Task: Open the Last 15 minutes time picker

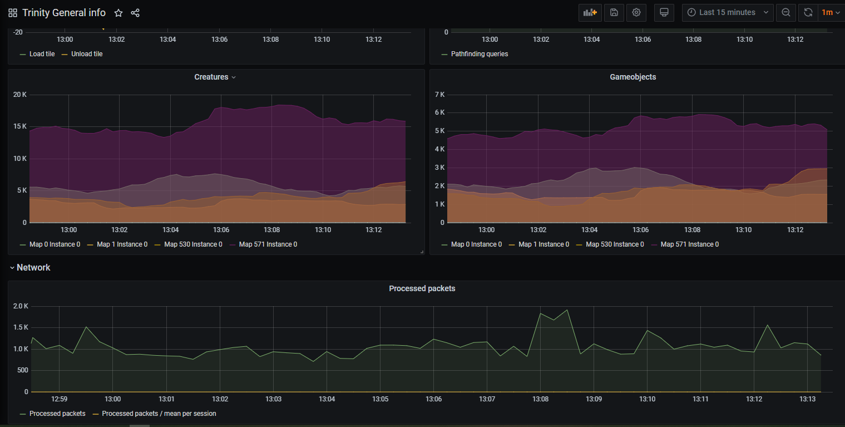Action: pos(727,12)
